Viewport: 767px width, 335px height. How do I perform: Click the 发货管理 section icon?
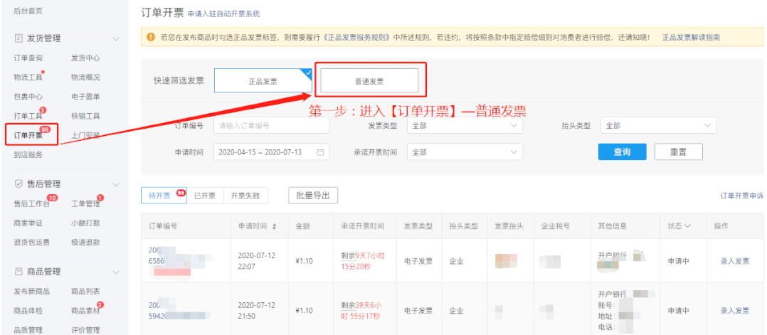(18, 38)
